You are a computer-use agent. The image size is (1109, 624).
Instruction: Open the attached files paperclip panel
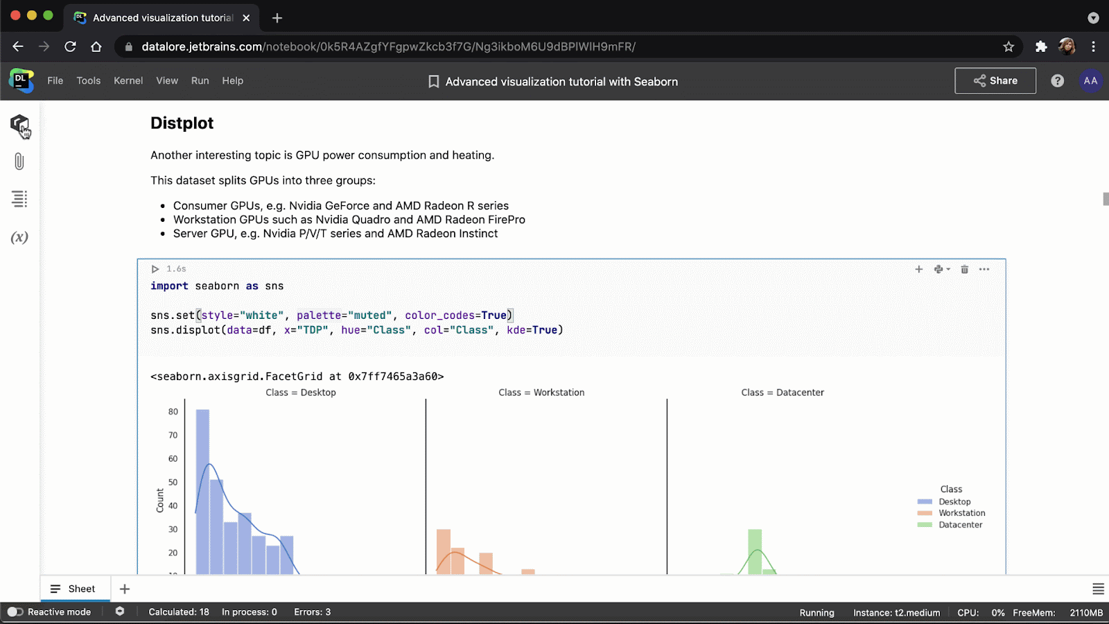pyautogui.click(x=19, y=162)
